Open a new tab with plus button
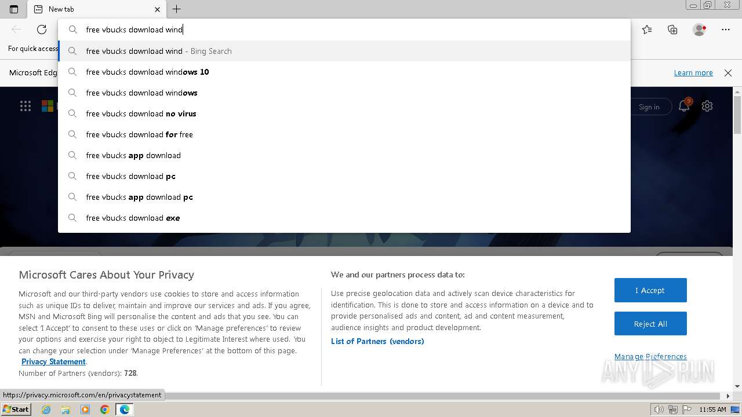The image size is (742, 417). [177, 9]
